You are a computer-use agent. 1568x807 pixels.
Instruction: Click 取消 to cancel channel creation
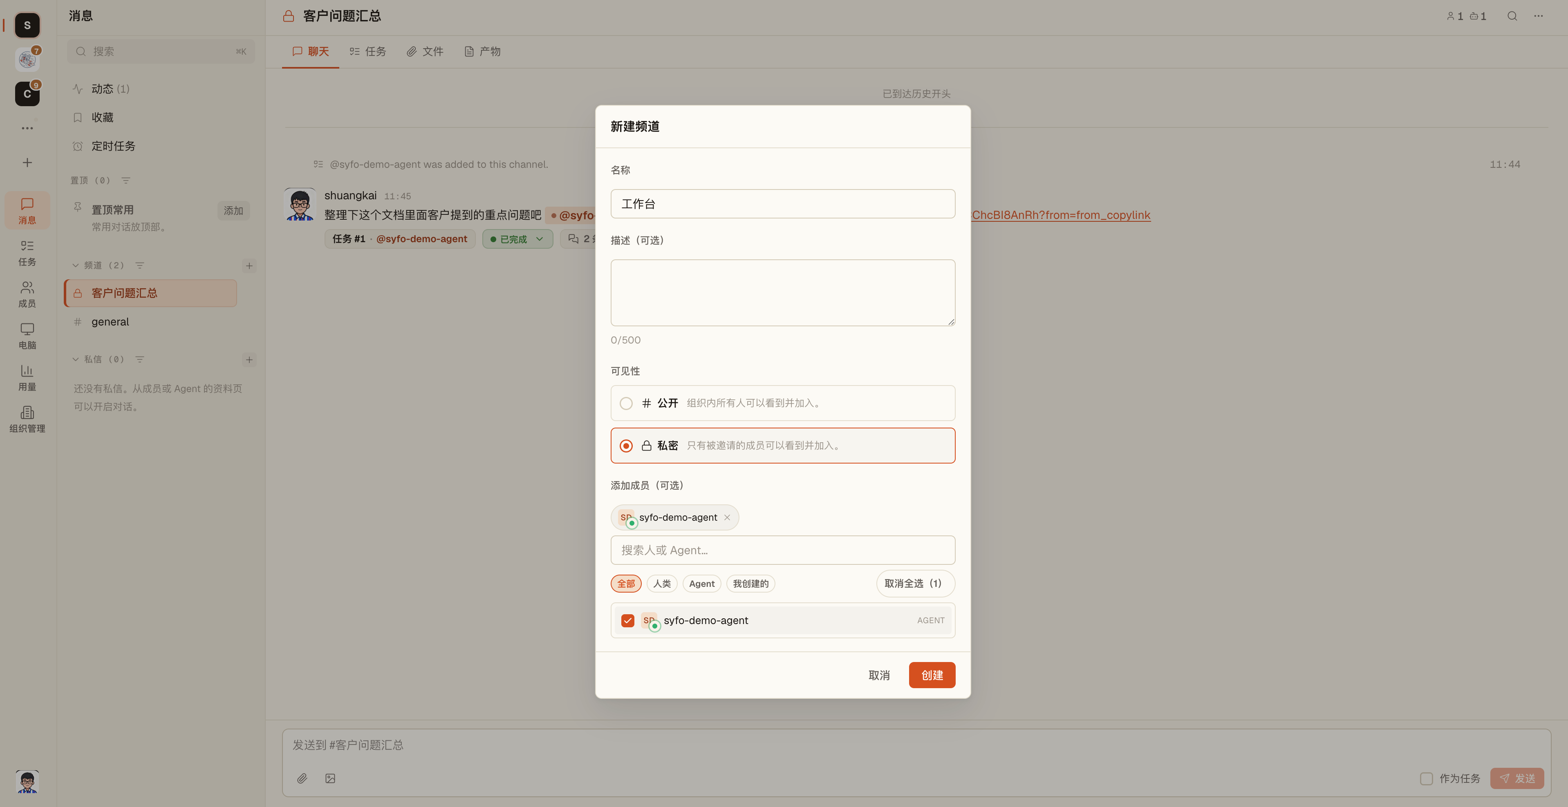click(879, 675)
